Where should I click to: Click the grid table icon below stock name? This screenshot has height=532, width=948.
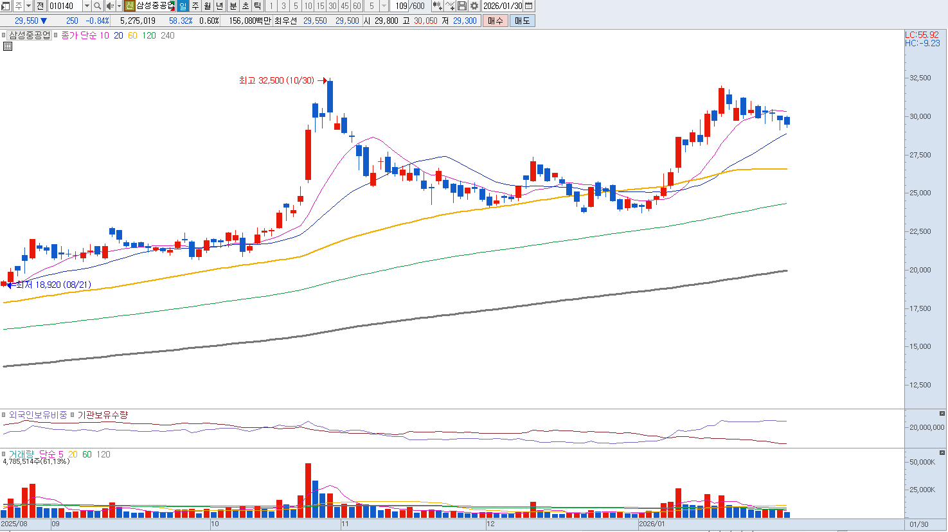[8, 46]
